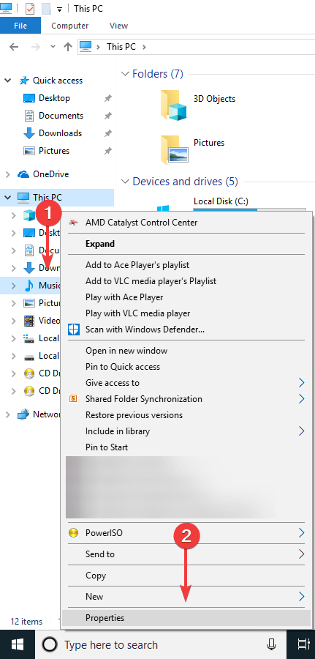Open the File menu tab
Screen dimensions: 315x659
[x=20, y=26]
